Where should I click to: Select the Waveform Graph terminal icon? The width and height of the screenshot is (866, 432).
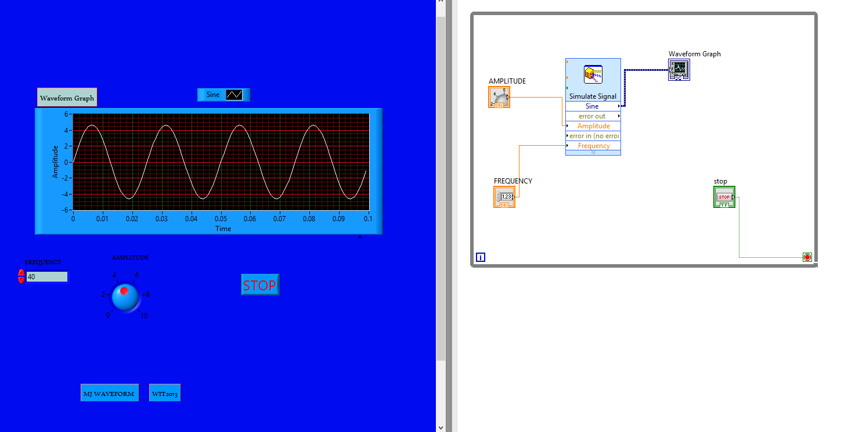coord(679,70)
